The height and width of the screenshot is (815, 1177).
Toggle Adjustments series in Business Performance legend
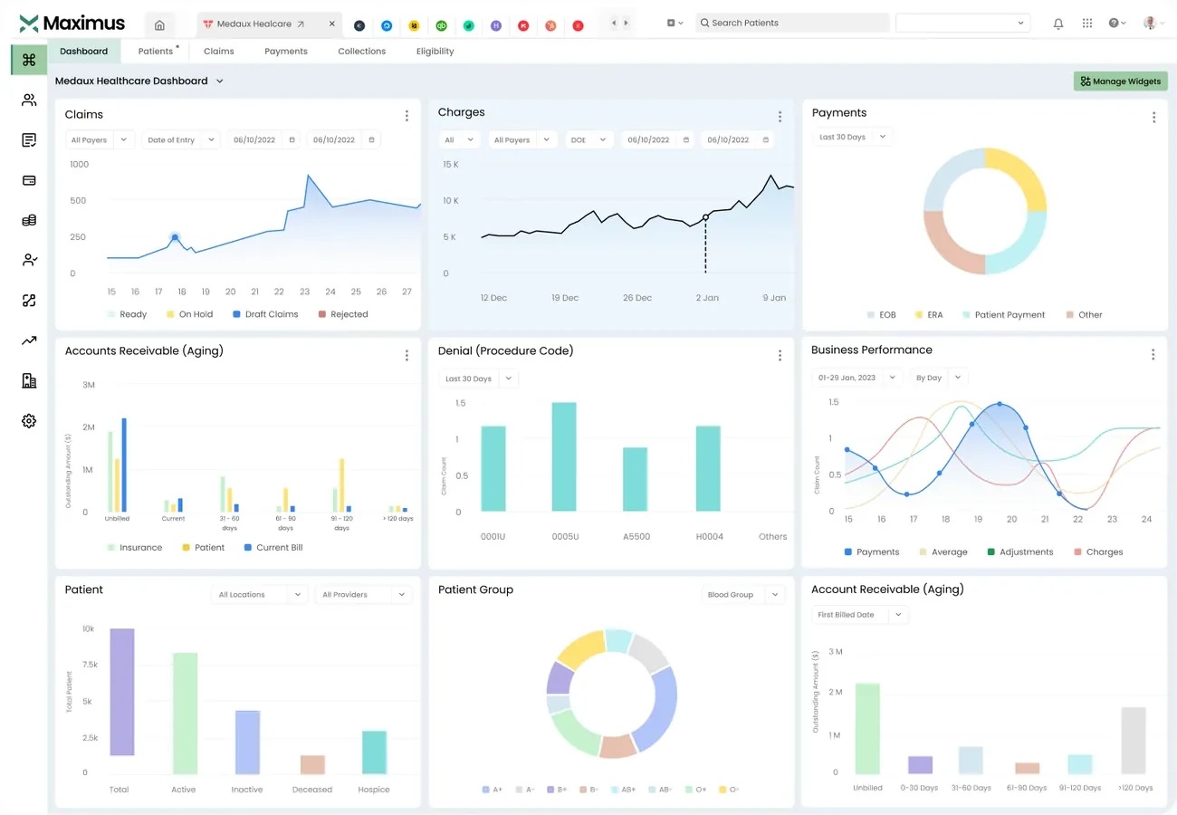pos(1020,551)
